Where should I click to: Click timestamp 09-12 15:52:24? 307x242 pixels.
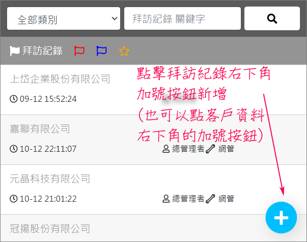point(48,99)
